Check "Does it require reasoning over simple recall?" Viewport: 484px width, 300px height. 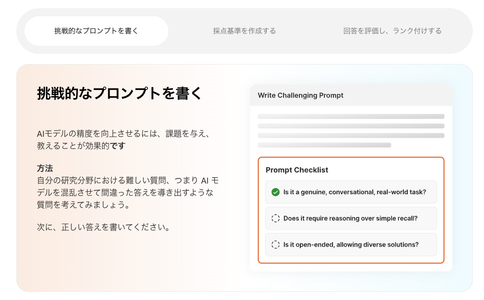click(350, 218)
